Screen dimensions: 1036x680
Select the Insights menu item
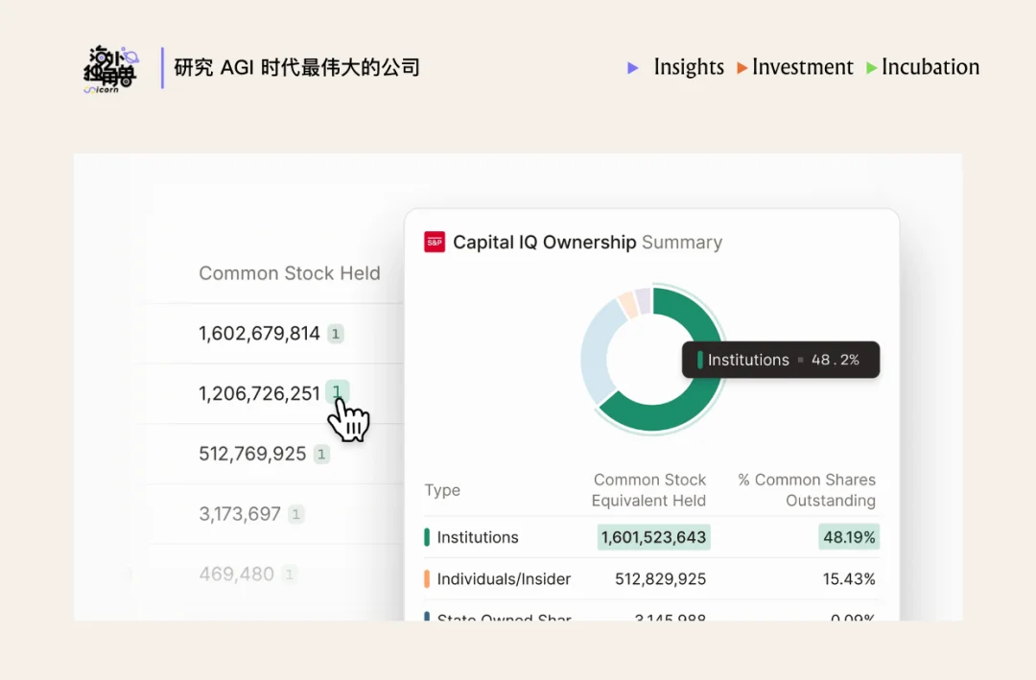pyautogui.click(x=689, y=68)
